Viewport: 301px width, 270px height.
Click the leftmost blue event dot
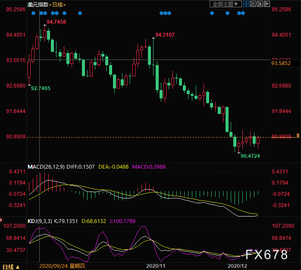tap(33, 13)
